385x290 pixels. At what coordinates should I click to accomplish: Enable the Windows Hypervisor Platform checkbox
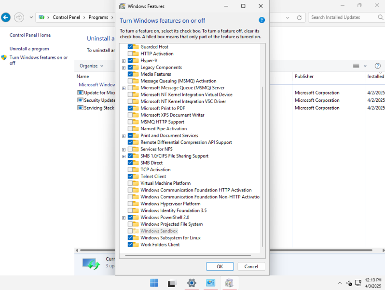[130, 204]
